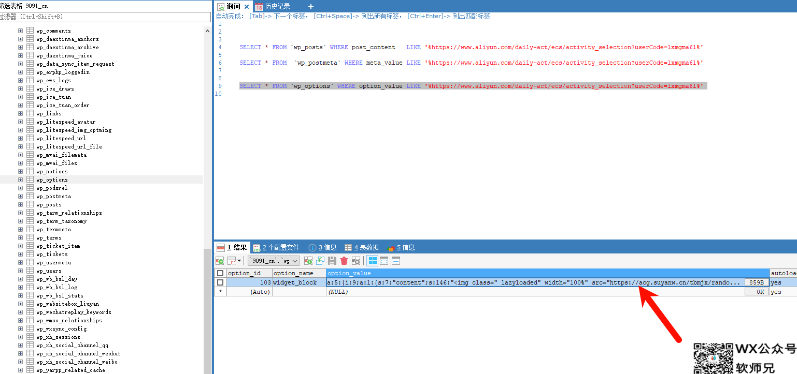Click the copy result cells icon
The image size is (797, 374).
tap(232, 261)
